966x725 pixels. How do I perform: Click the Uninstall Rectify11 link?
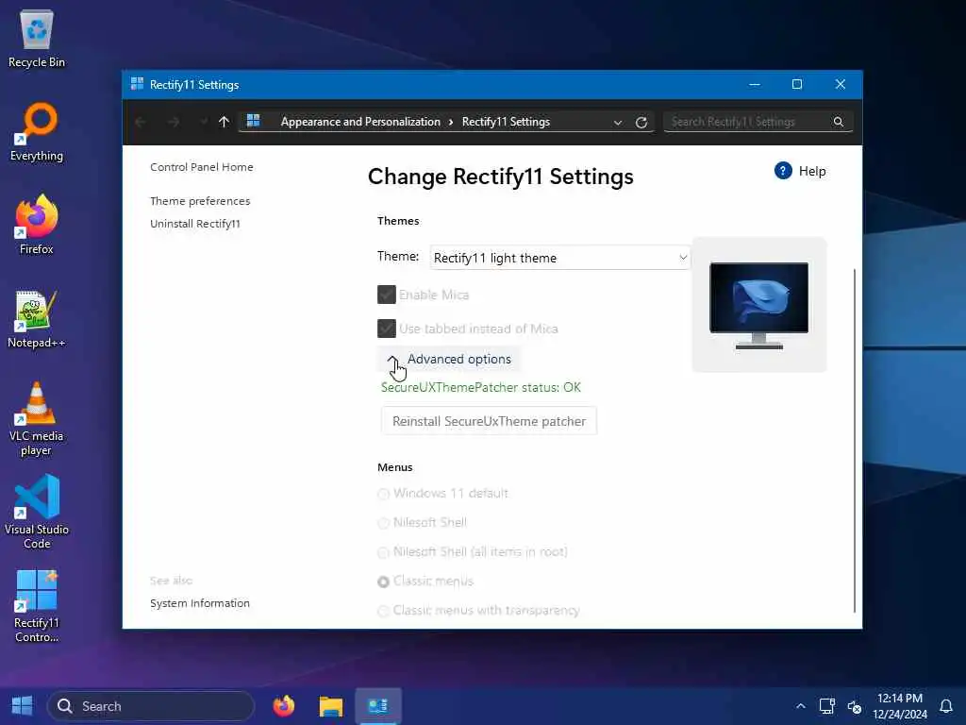(x=195, y=224)
